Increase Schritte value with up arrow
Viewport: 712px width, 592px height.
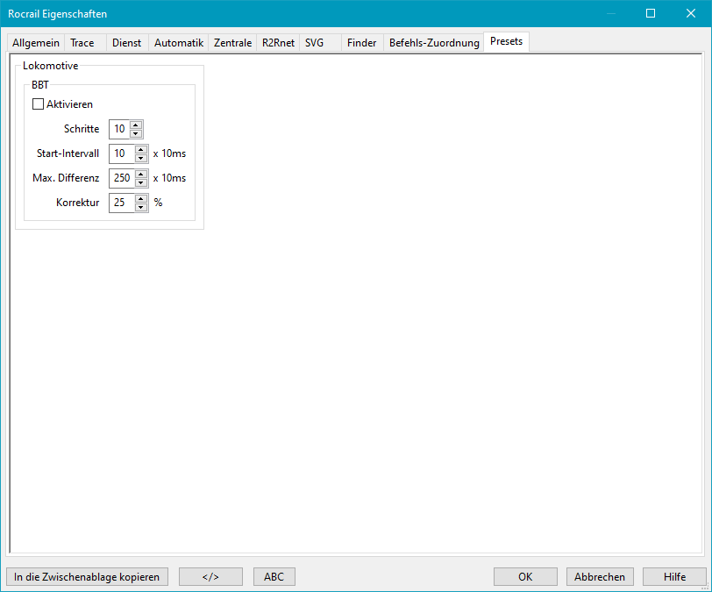[x=136, y=125]
